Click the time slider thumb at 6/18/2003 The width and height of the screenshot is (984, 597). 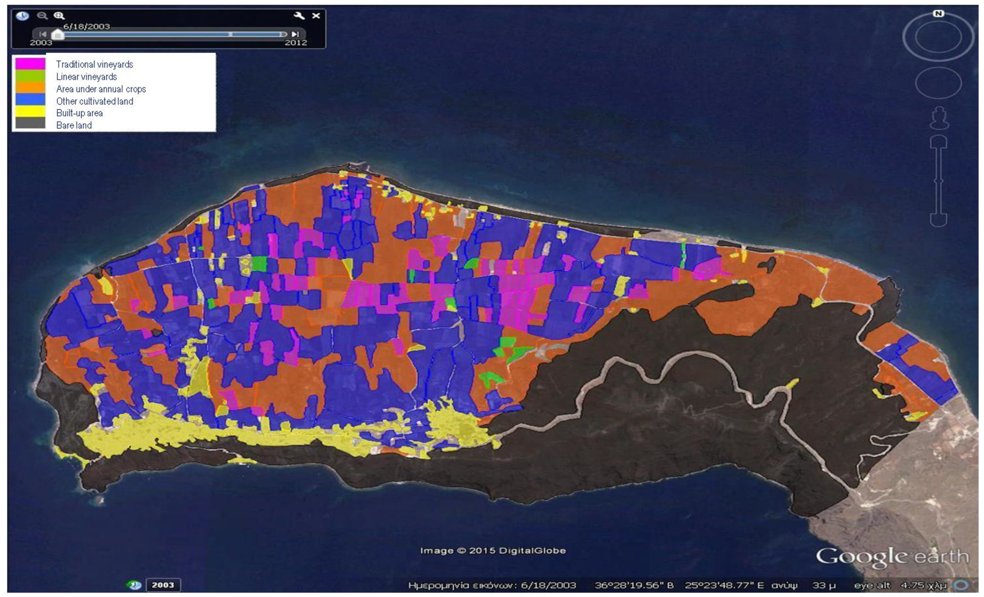point(58,35)
